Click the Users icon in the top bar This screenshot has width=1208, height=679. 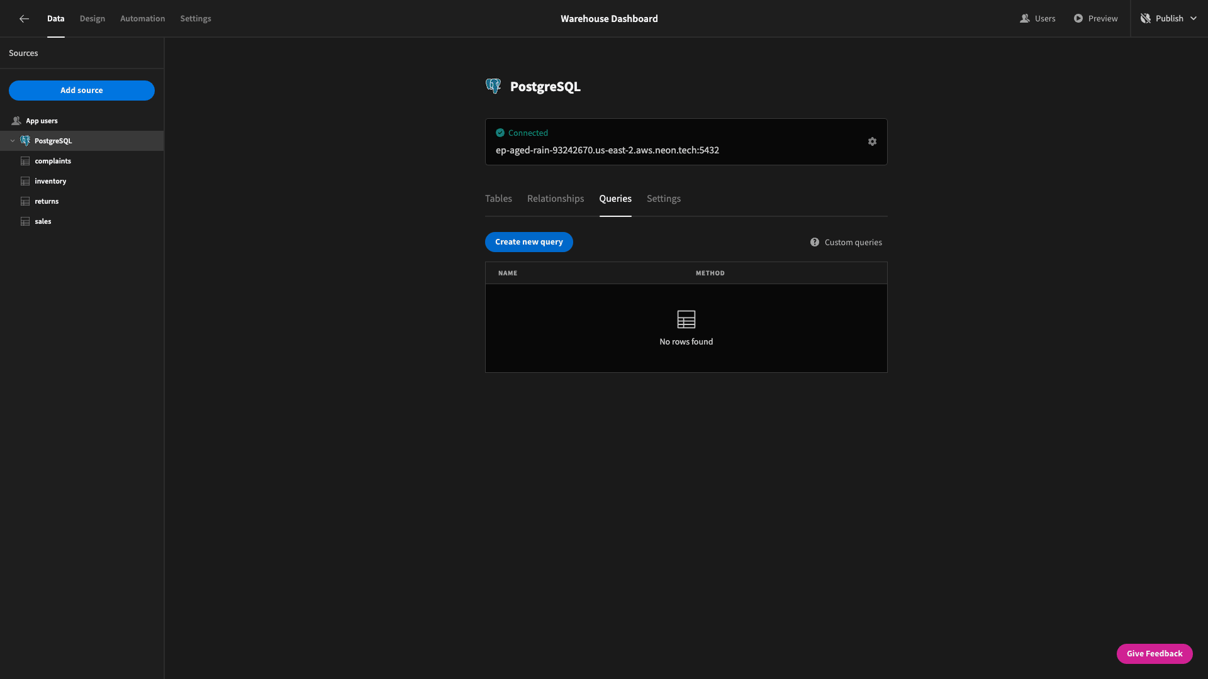click(x=1025, y=19)
